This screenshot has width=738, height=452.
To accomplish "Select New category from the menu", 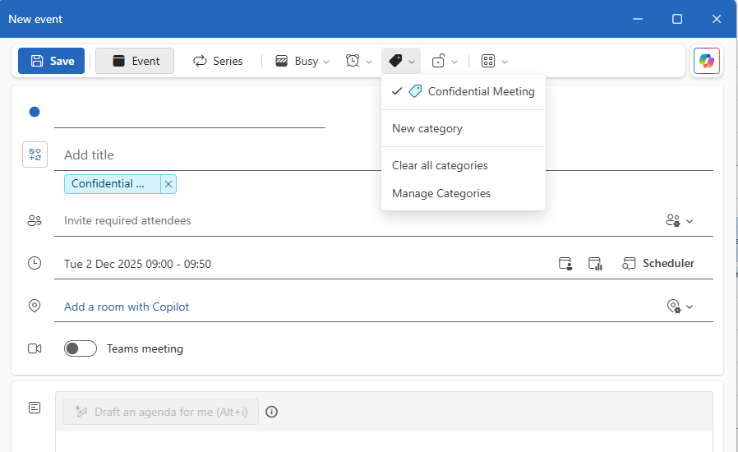I will coord(427,128).
